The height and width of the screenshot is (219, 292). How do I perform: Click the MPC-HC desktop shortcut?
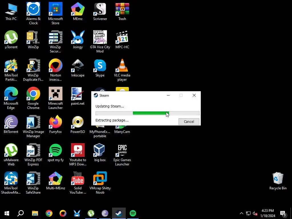(x=122, y=40)
